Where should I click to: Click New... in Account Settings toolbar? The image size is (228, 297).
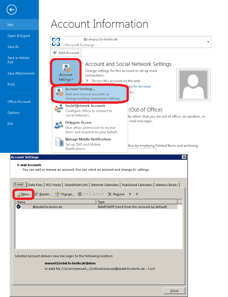tap(23, 194)
